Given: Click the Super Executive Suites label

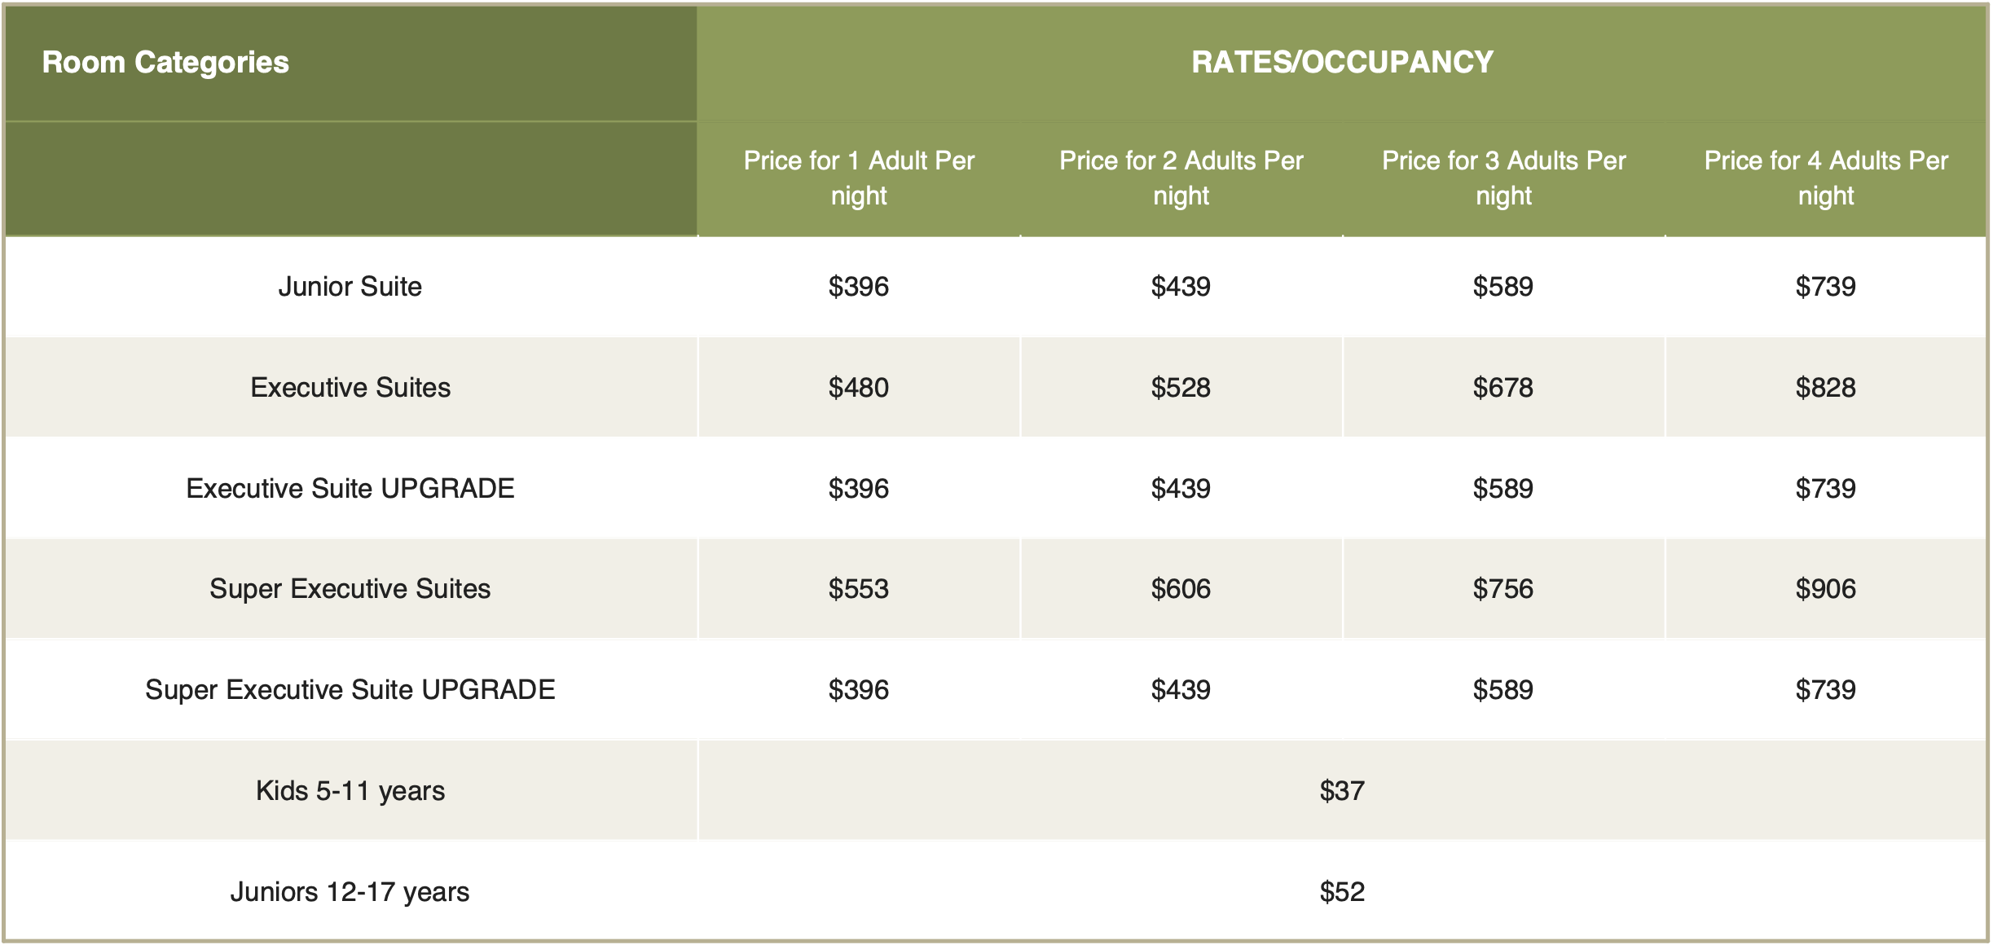Looking at the screenshot, I should tap(350, 589).
